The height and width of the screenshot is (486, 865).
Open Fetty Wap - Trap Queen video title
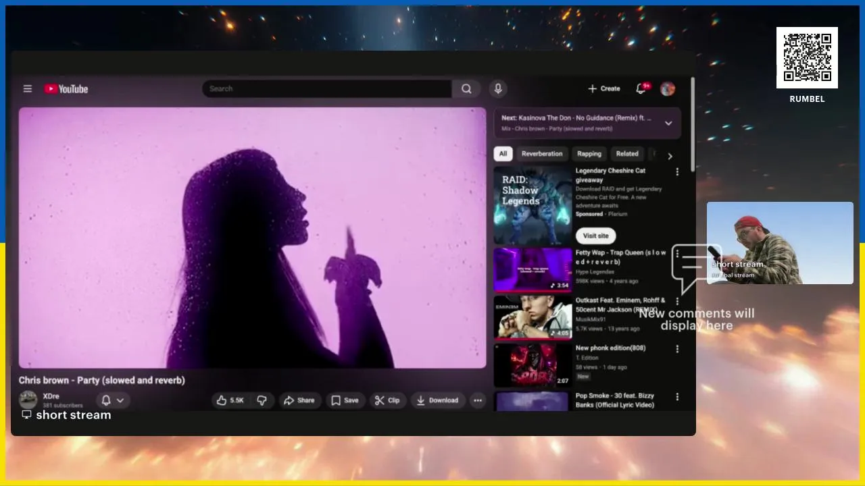(x=620, y=257)
